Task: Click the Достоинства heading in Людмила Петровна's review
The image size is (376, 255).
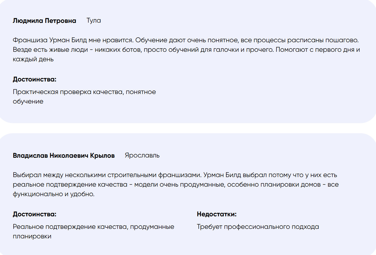Action: (x=35, y=79)
